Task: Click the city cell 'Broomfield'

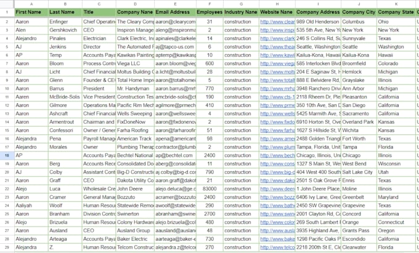Action: click(359, 63)
